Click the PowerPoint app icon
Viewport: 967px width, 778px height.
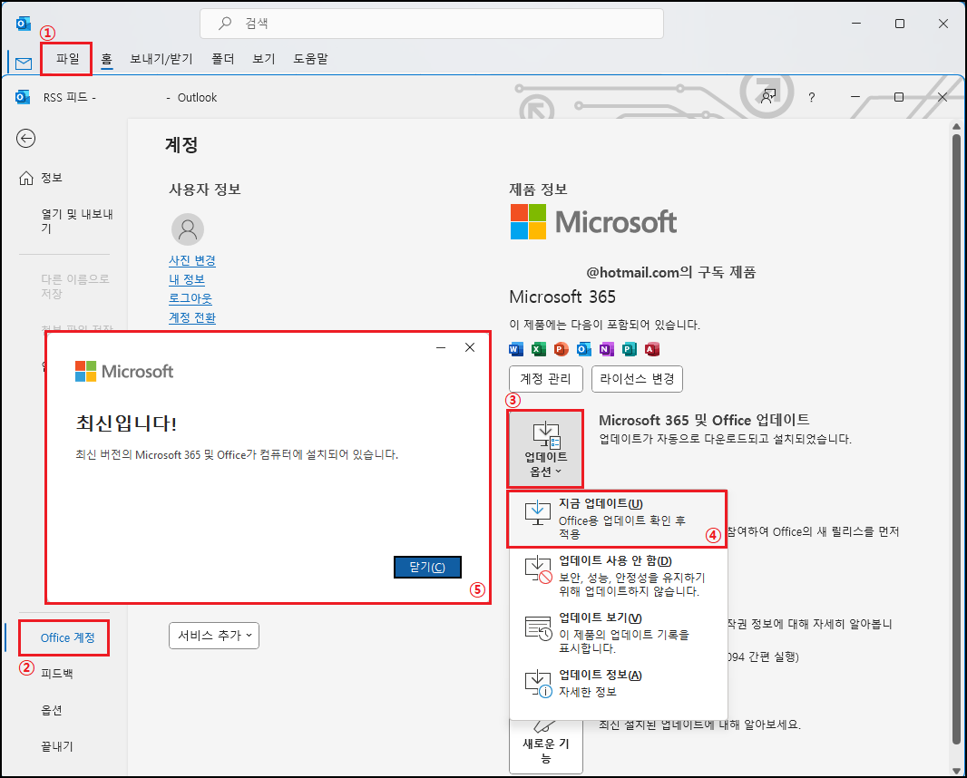tap(561, 349)
